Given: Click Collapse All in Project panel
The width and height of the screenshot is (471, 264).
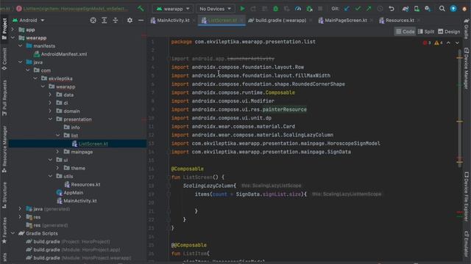Looking at the screenshot, I should [x=116, y=21].
